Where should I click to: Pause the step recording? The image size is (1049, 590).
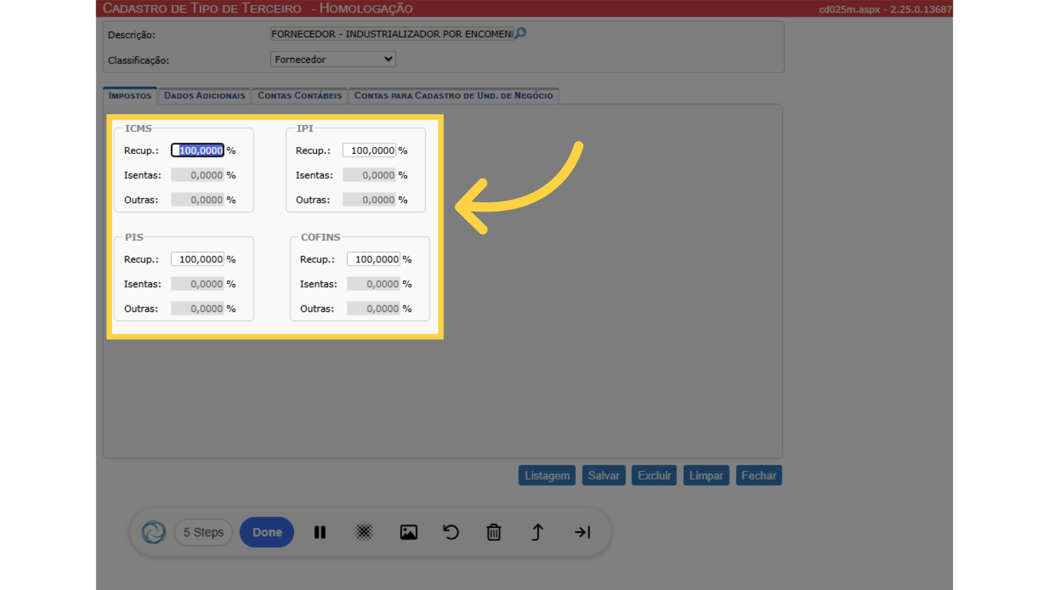point(320,532)
